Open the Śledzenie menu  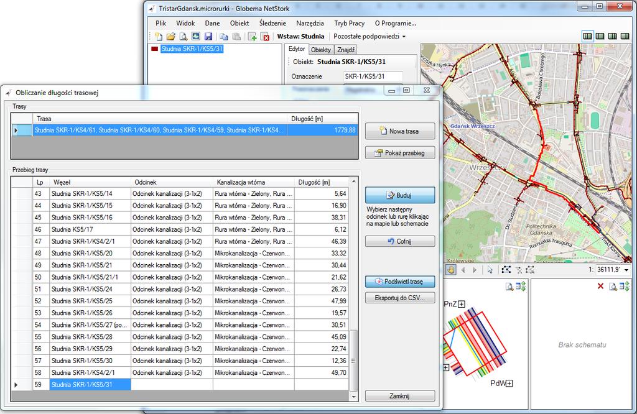click(x=272, y=23)
